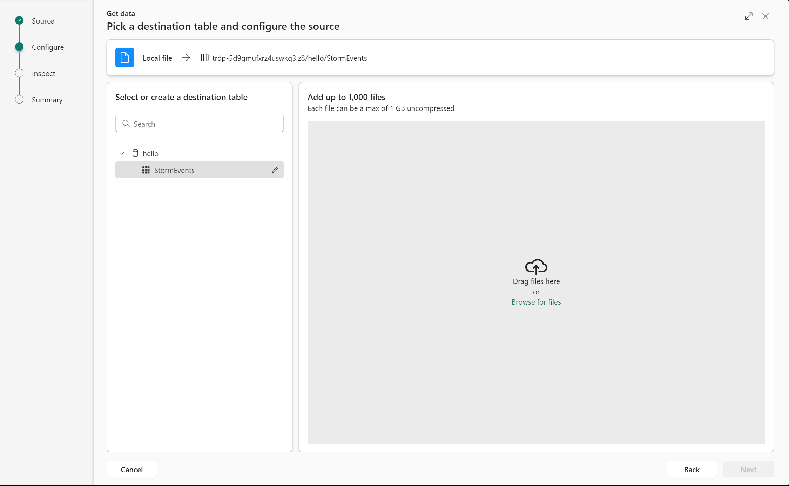Screen dimensions: 789x486
Task: Click the StormEvents table grid icon
Action: pyautogui.click(x=146, y=170)
